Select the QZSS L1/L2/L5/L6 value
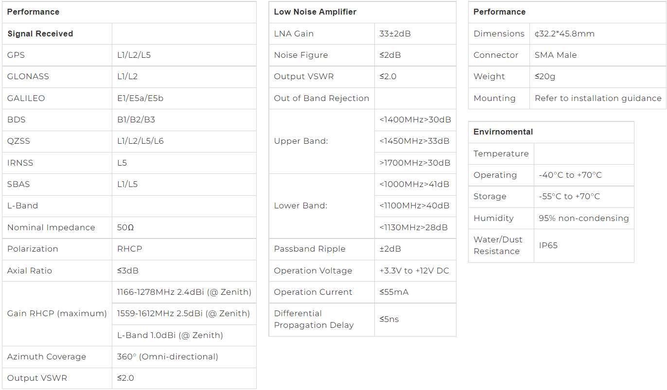Screen dimensions: 667x390 pyautogui.click(x=140, y=141)
